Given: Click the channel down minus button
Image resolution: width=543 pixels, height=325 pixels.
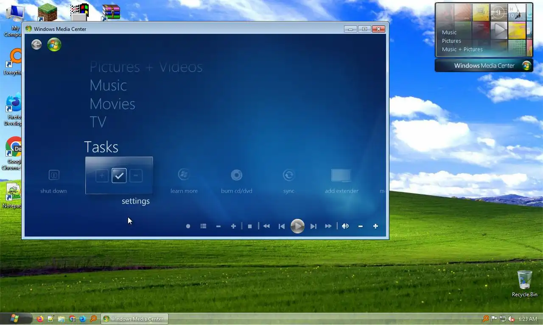Looking at the screenshot, I should pyautogui.click(x=218, y=226).
